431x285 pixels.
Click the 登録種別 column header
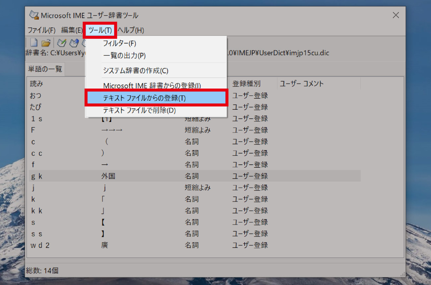[x=247, y=83]
